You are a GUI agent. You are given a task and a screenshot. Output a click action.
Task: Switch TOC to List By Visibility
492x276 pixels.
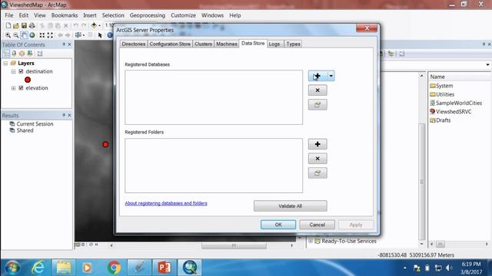22,54
